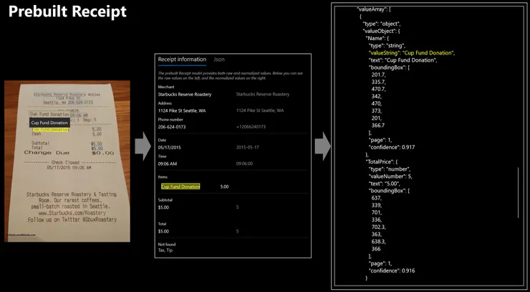Select the "type": "number" JSON line
The image size is (530, 292).
pos(390,169)
